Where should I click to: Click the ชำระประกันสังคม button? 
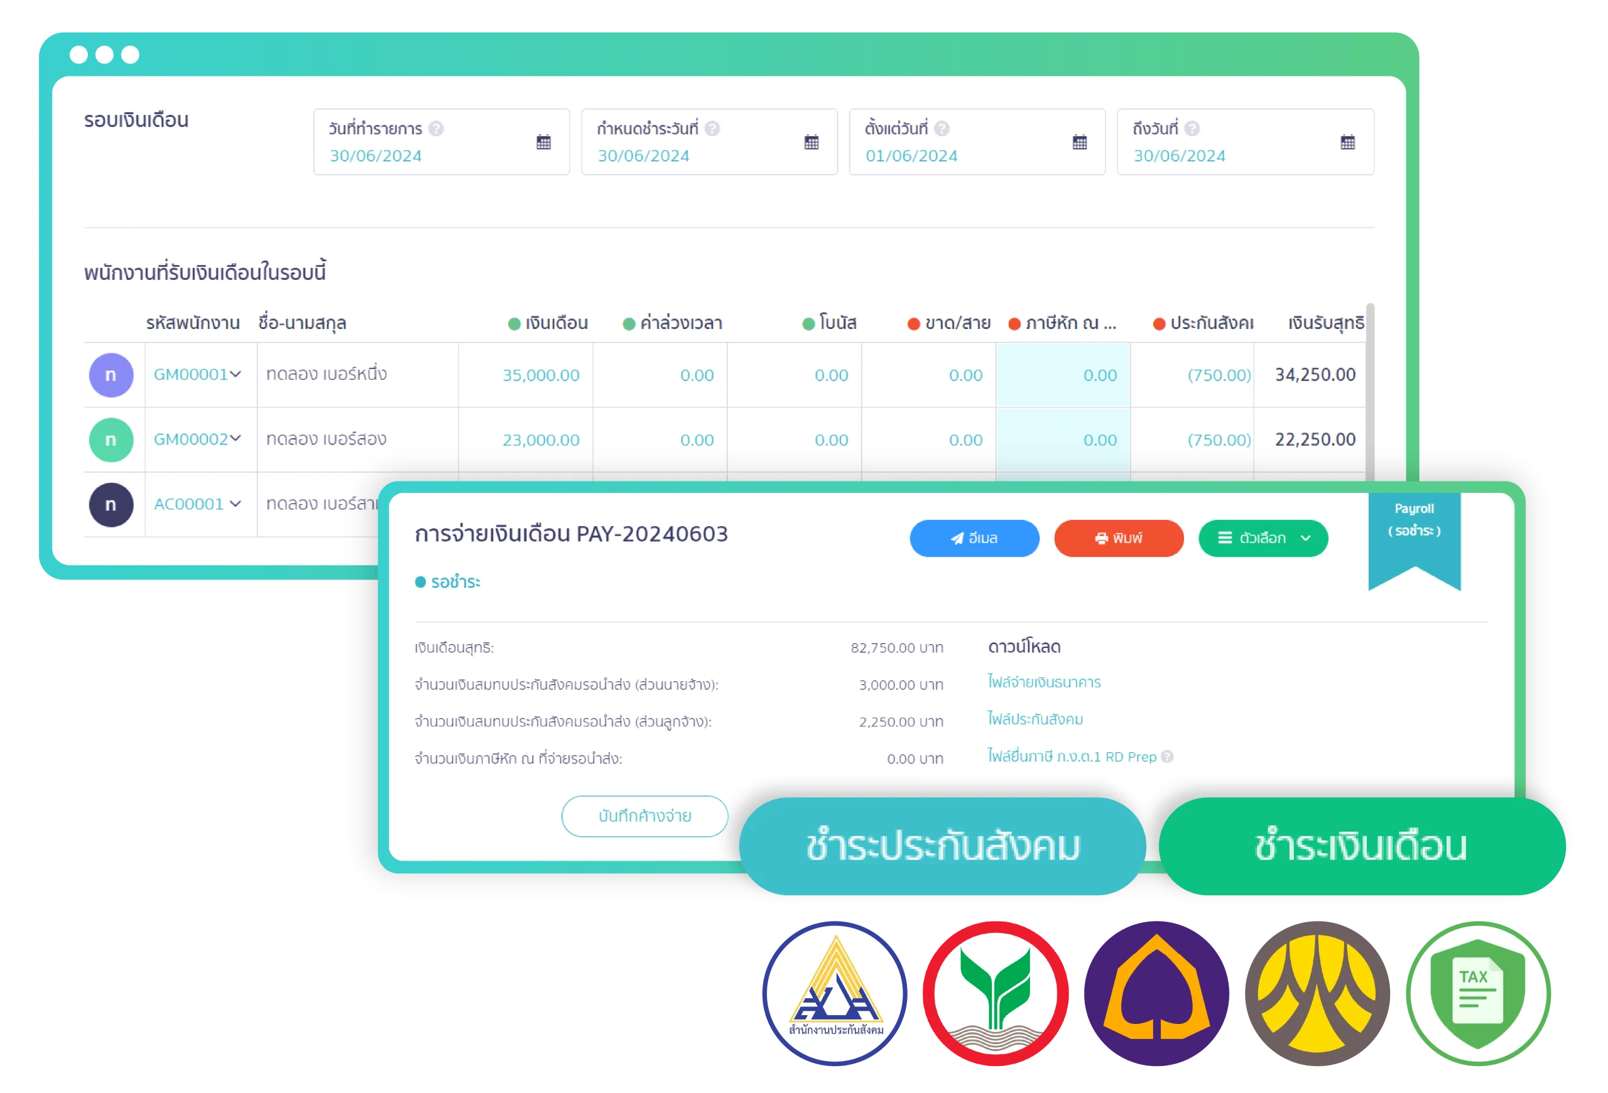tap(942, 846)
